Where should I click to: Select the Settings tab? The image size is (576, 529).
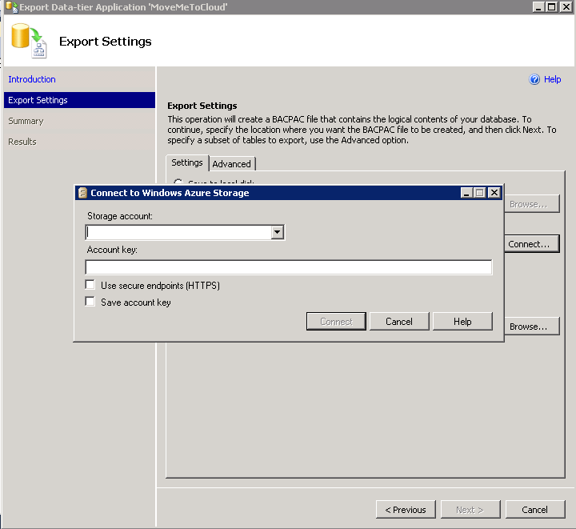point(187,162)
